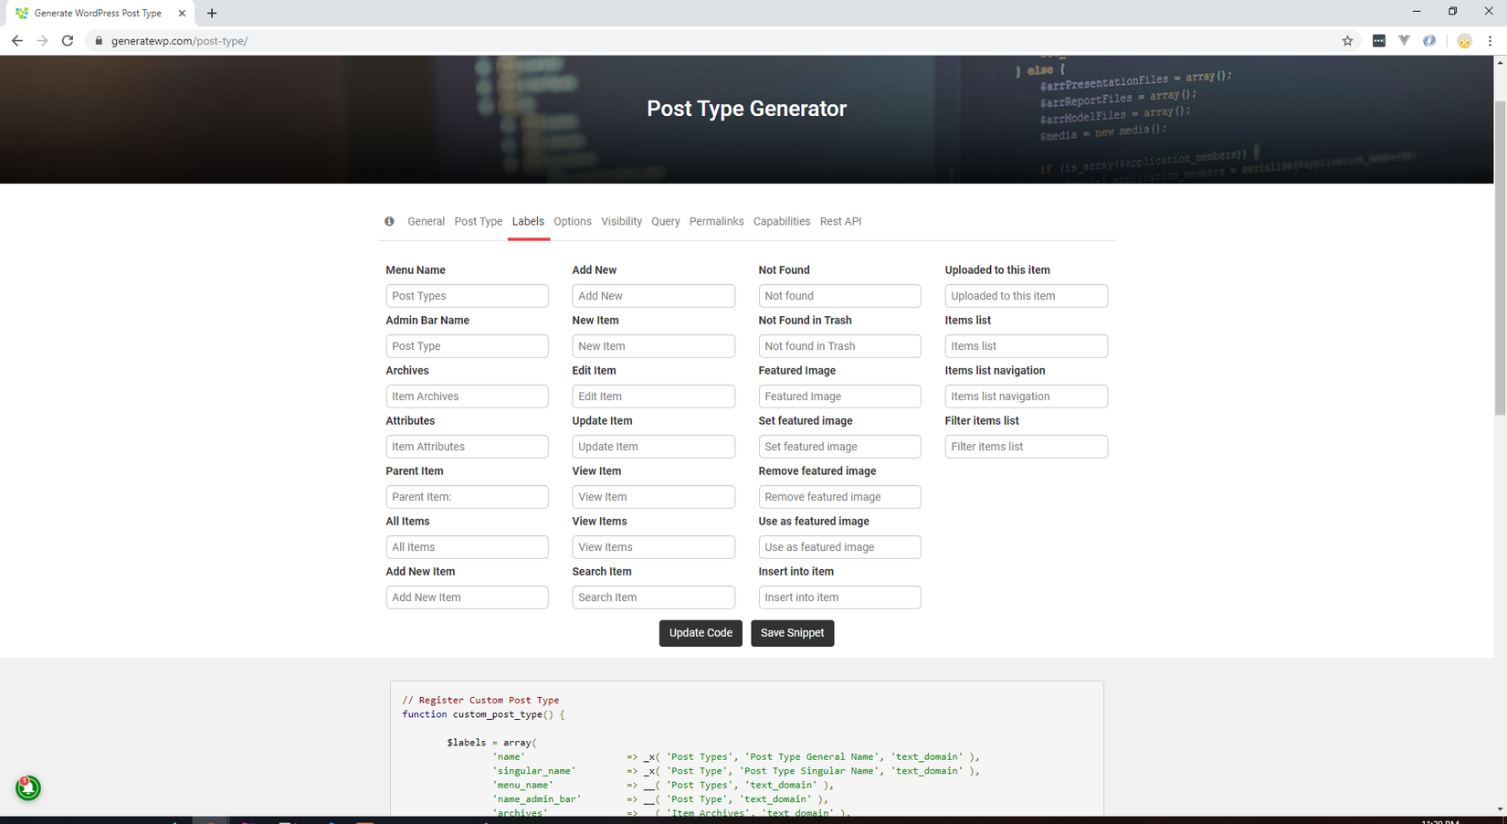Click the Items list navigation field
Image resolution: width=1507 pixels, height=824 pixels.
pos(1026,396)
